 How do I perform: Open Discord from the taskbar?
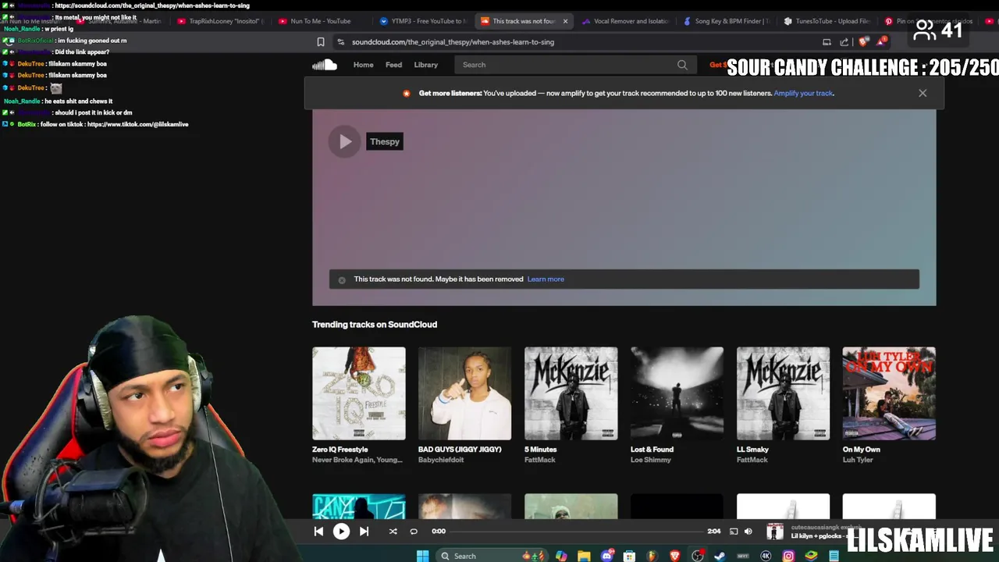607,556
